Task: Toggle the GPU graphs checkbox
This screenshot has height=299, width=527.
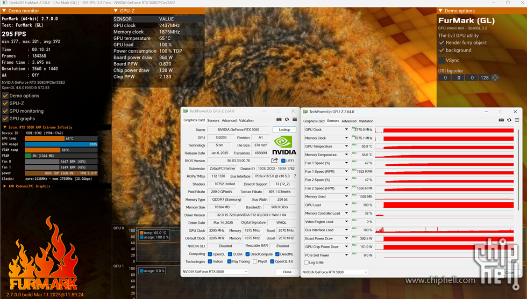Action: click(x=5, y=119)
